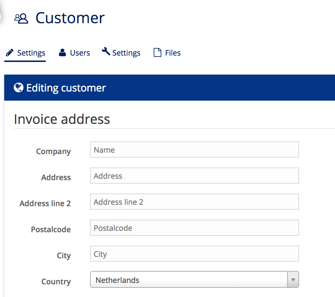Click the Address line 2 label

pyautogui.click(x=45, y=203)
